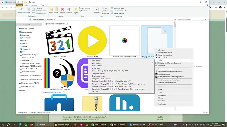The image size is (227, 127).
Task: Open the Abrir dropdown in the ribbon
Action: click(x=105, y=8)
